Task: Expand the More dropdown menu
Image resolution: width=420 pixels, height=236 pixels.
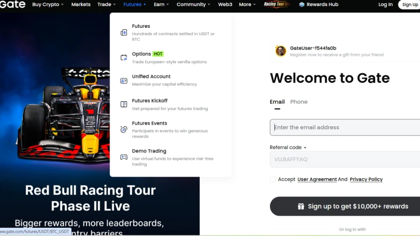Action: click(247, 5)
